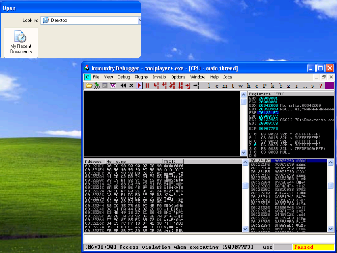The width and height of the screenshot is (337, 253).
Task: Click the Trace over toolbar icon
Action: 180,86
